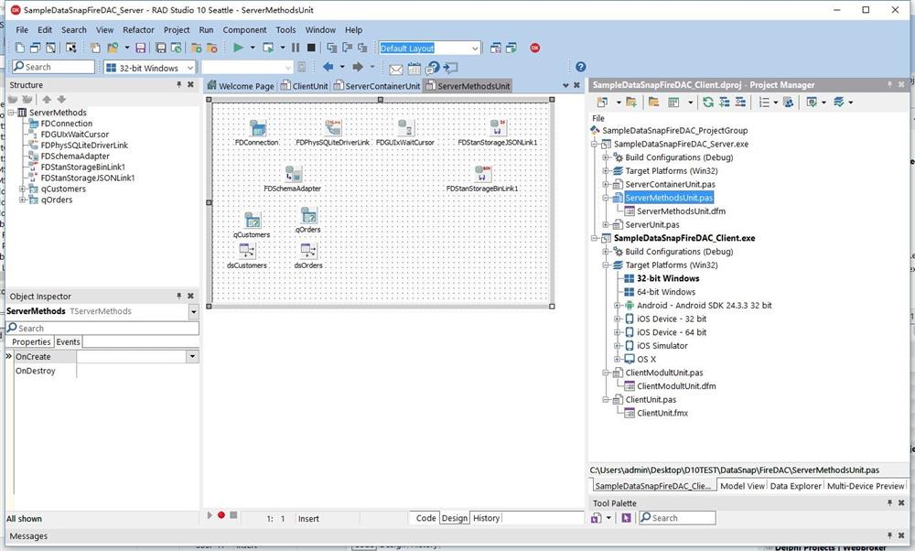Select the FDStanStorageBinLink1 component on designer
The width and height of the screenshot is (915, 551).
pyautogui.click(x=482, y=173)
